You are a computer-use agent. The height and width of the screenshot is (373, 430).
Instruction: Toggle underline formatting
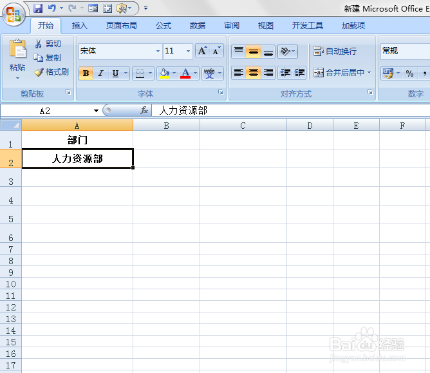(115, 73)
